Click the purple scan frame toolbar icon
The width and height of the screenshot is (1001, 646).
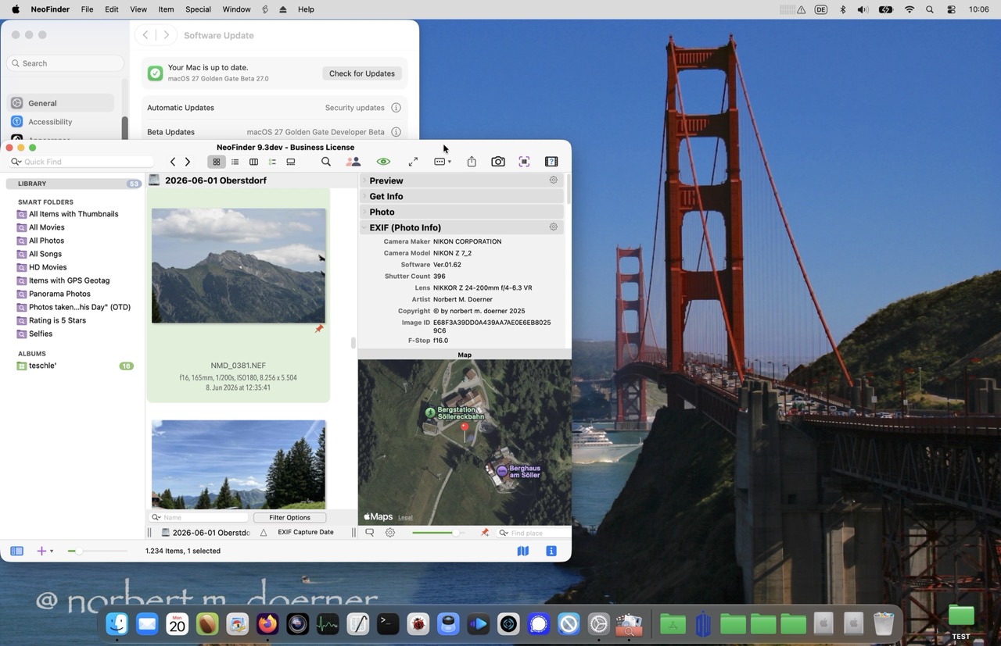pos(524,162)
